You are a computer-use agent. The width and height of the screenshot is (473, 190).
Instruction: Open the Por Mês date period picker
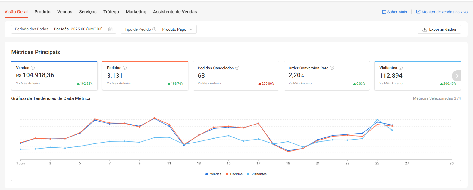[x=78, y=29]
